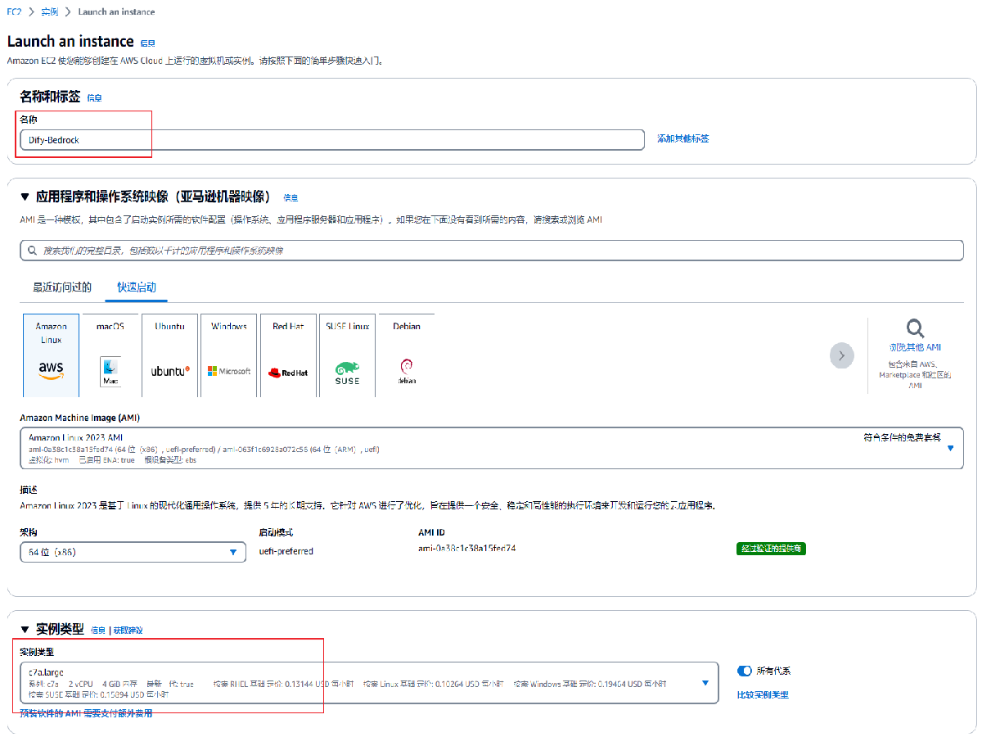
Task: Switch to the recently visited tab
Action: click(x=62, y=287)
